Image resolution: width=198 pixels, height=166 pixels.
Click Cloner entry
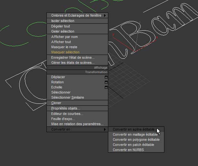tap(77, 103)
